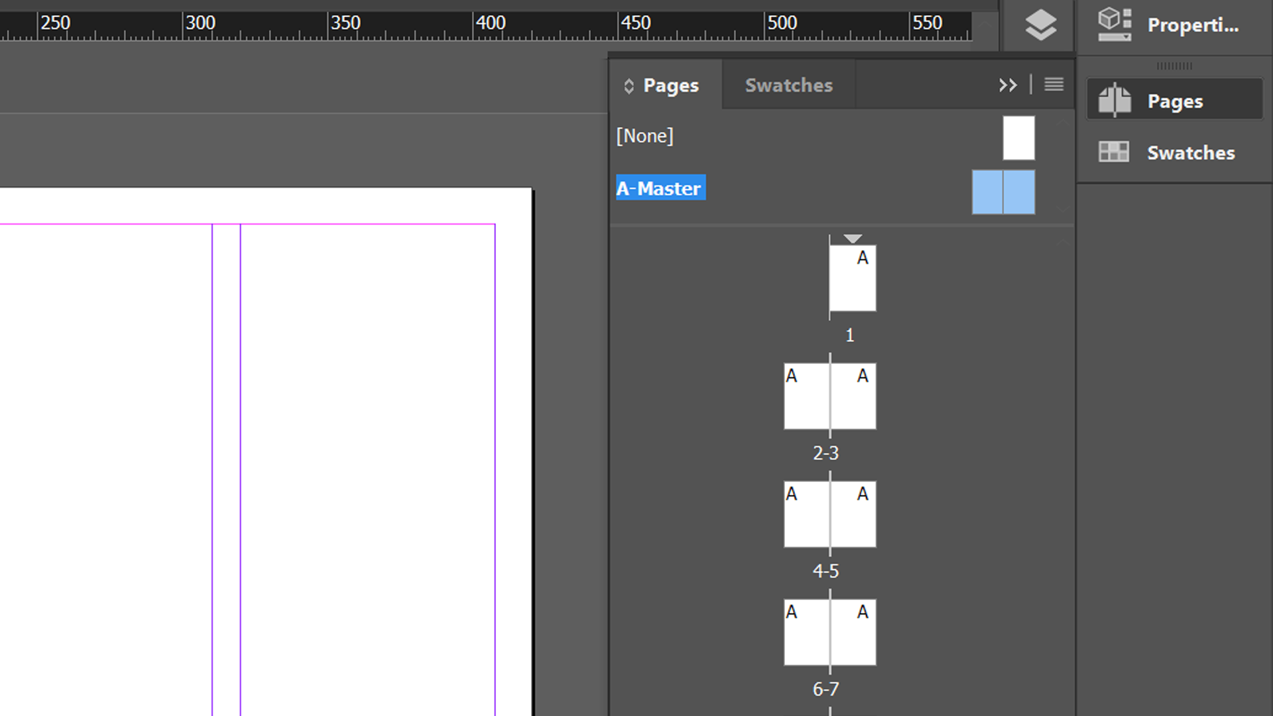This screenshot has width=1273, height=716.
Task: Click the page sort/reorder icon in Pages
Action: pos(629,85)
